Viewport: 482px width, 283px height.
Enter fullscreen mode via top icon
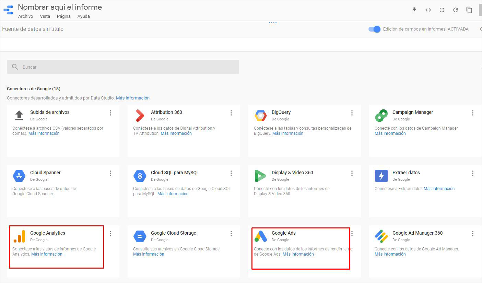[442, 10]
